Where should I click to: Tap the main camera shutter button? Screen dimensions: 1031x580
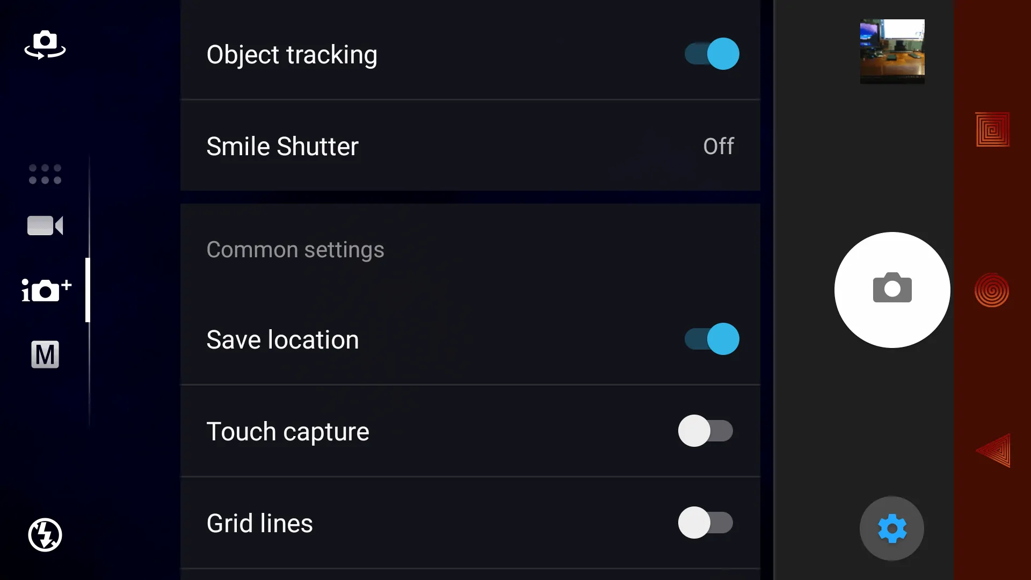point(891,289)
